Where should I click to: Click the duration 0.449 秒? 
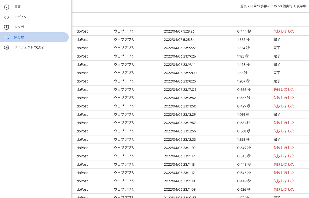tap(244, 181)
